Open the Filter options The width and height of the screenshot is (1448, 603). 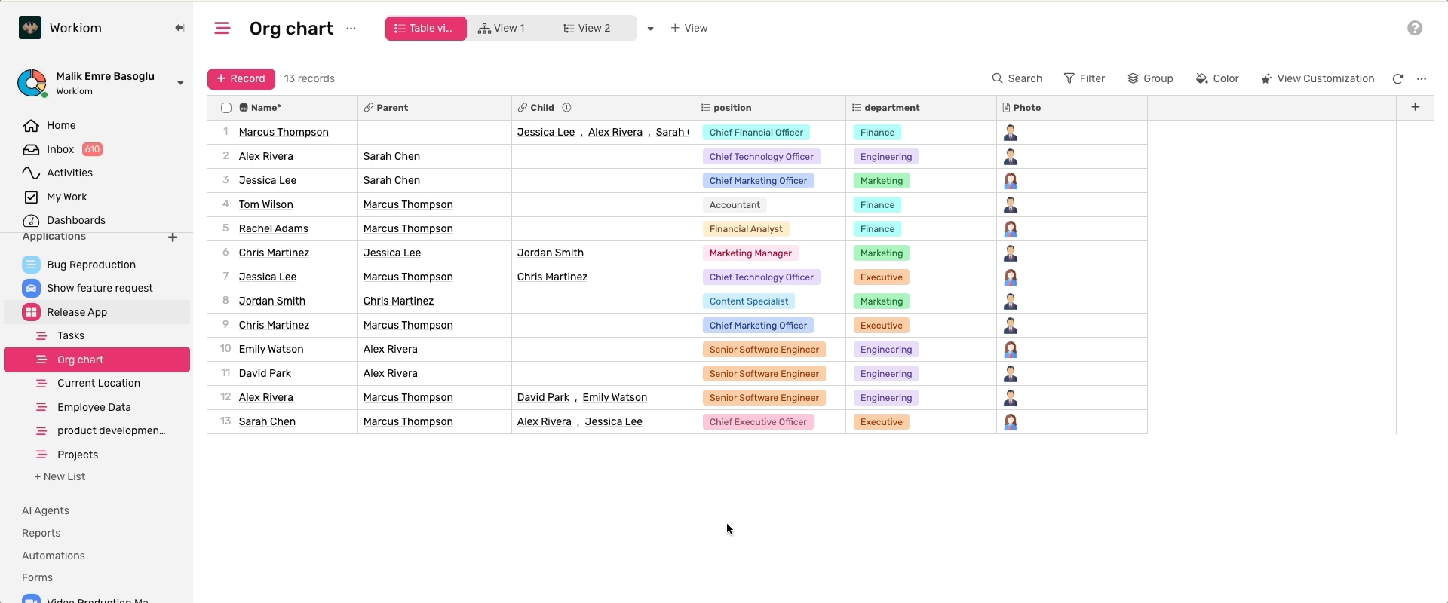tap(1084, 78)
